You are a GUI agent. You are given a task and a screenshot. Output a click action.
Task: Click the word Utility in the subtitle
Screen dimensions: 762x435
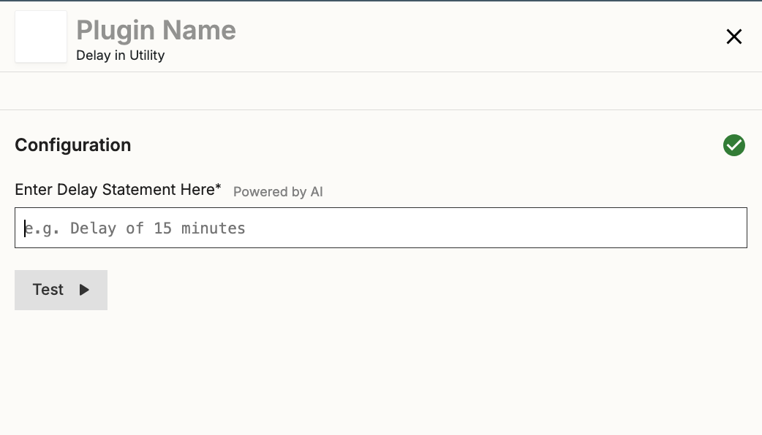coord(147,55)
